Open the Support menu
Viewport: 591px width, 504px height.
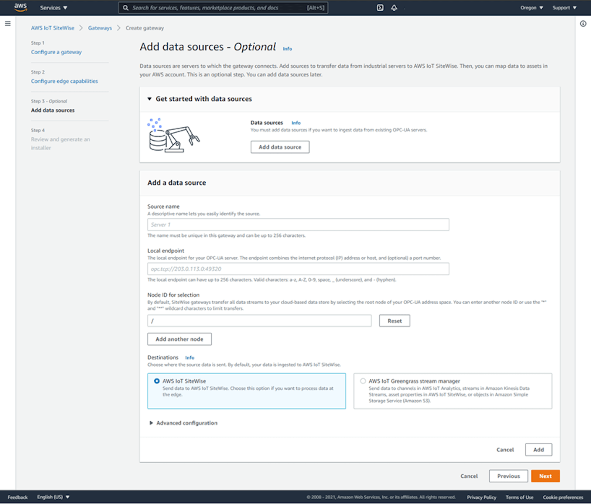[x=564, y=8]
